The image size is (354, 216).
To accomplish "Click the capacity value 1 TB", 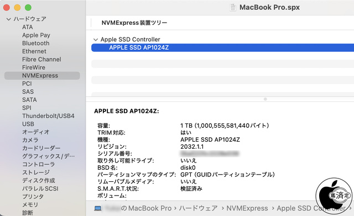I will tap(225, 126).
